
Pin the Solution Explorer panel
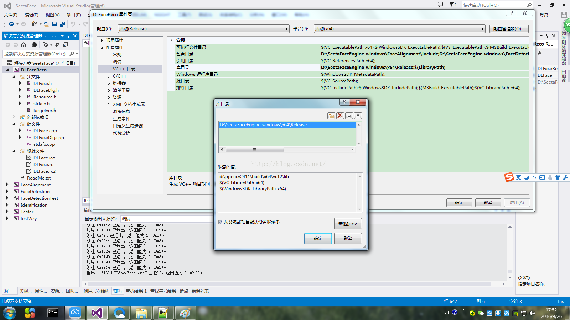tap(68, 36)
